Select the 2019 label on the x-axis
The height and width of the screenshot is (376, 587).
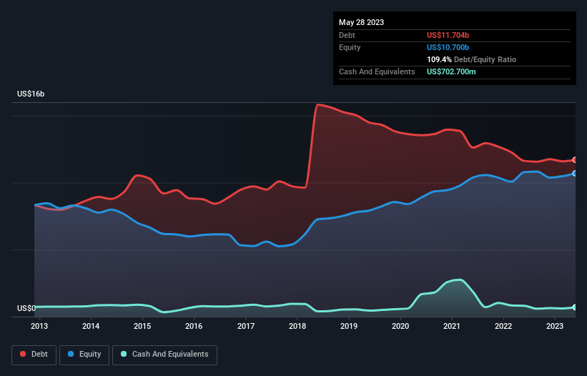pos(349,326)
